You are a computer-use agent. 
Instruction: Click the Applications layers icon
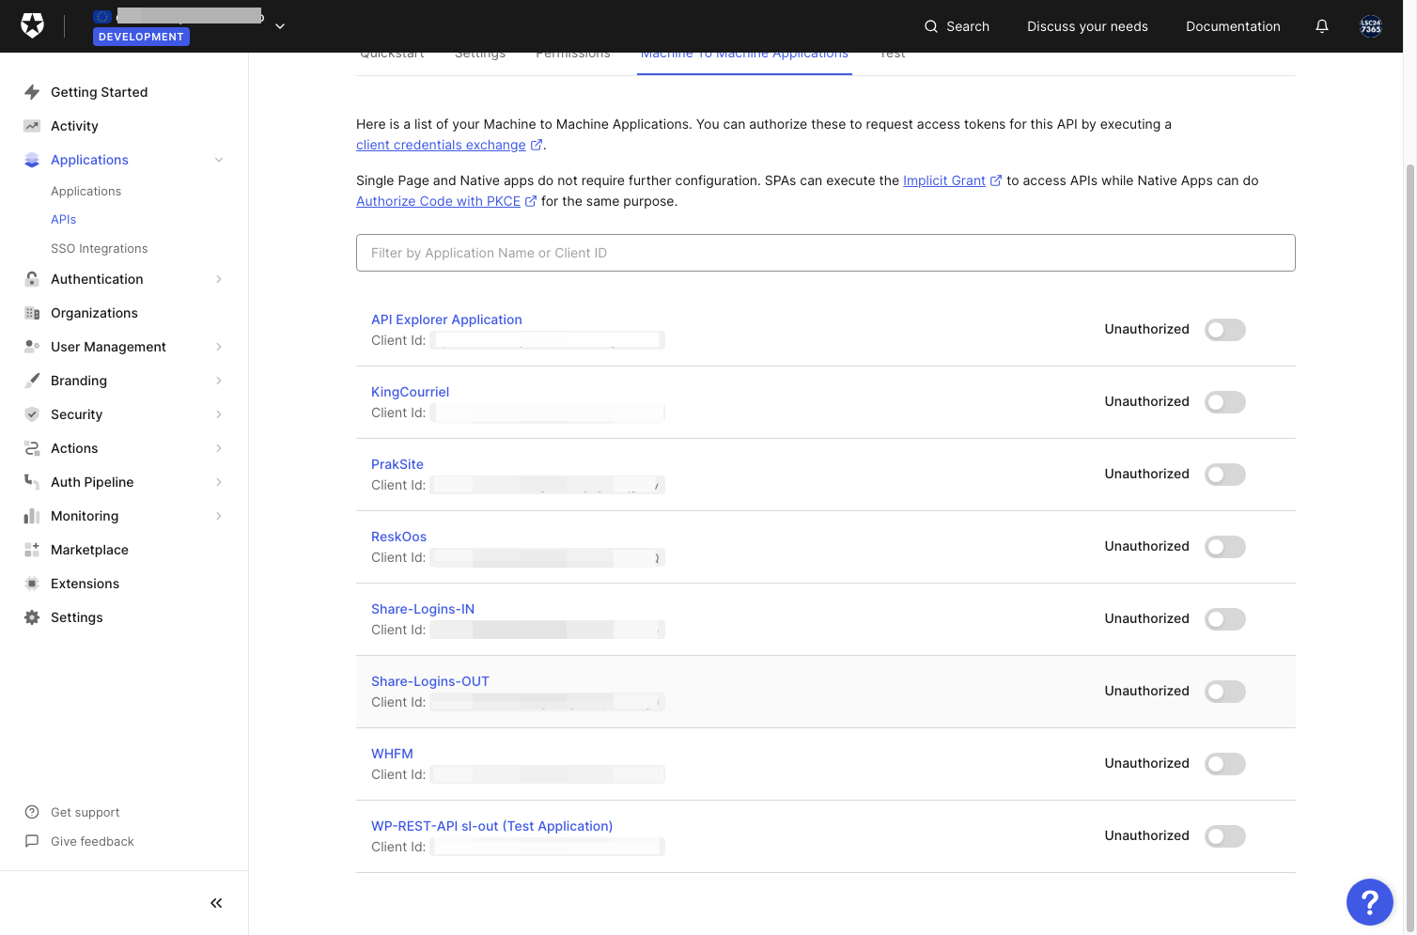(x=32, y=160)
